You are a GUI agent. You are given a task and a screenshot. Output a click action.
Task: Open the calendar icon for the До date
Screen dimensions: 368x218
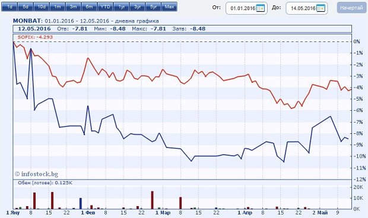pyautogui.click(x=321, y=8)
